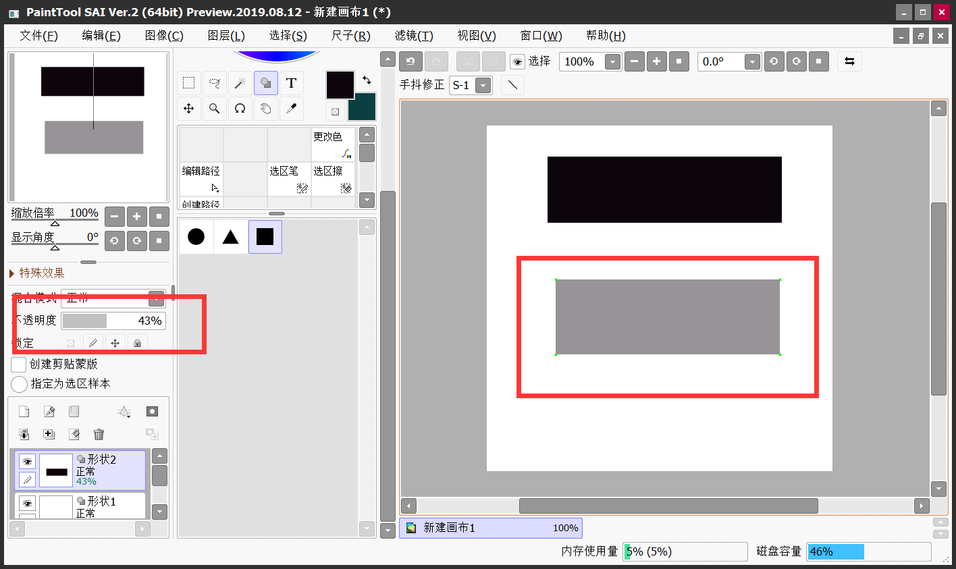Open the 视图(V) menu
The width and height of the screenshot is (956, 569).
coord(477,36)
